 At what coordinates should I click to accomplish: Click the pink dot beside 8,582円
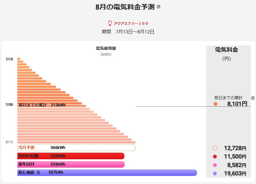215,165
